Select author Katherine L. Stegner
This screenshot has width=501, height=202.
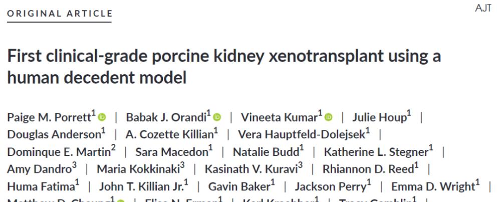(376, 152)
